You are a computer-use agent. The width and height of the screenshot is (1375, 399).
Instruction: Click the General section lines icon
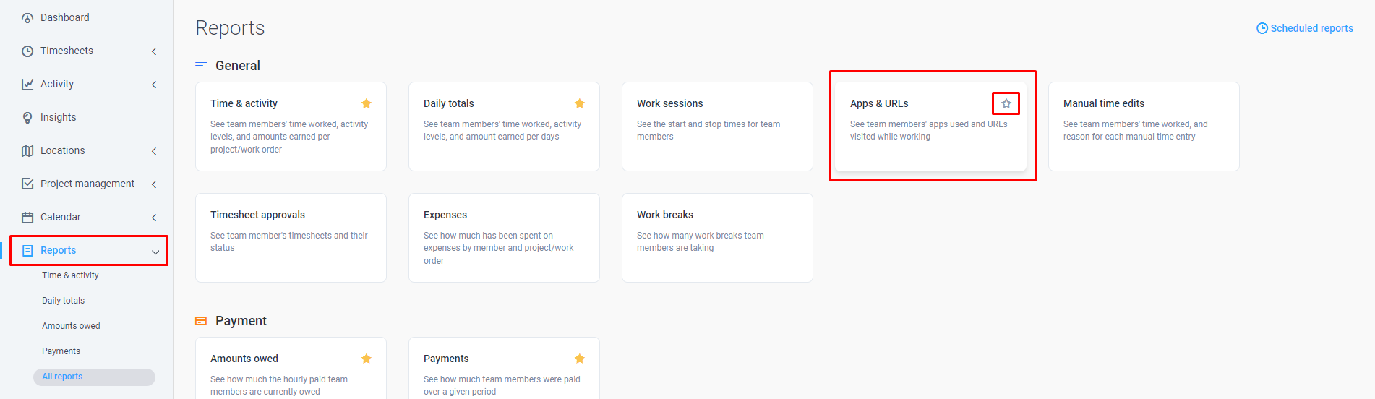point(201,66)
